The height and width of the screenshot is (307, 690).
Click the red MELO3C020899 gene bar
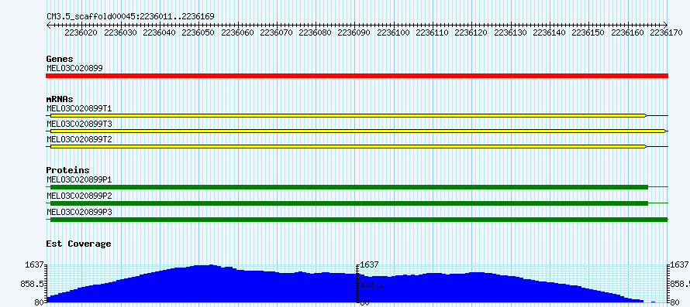point(357,76)
